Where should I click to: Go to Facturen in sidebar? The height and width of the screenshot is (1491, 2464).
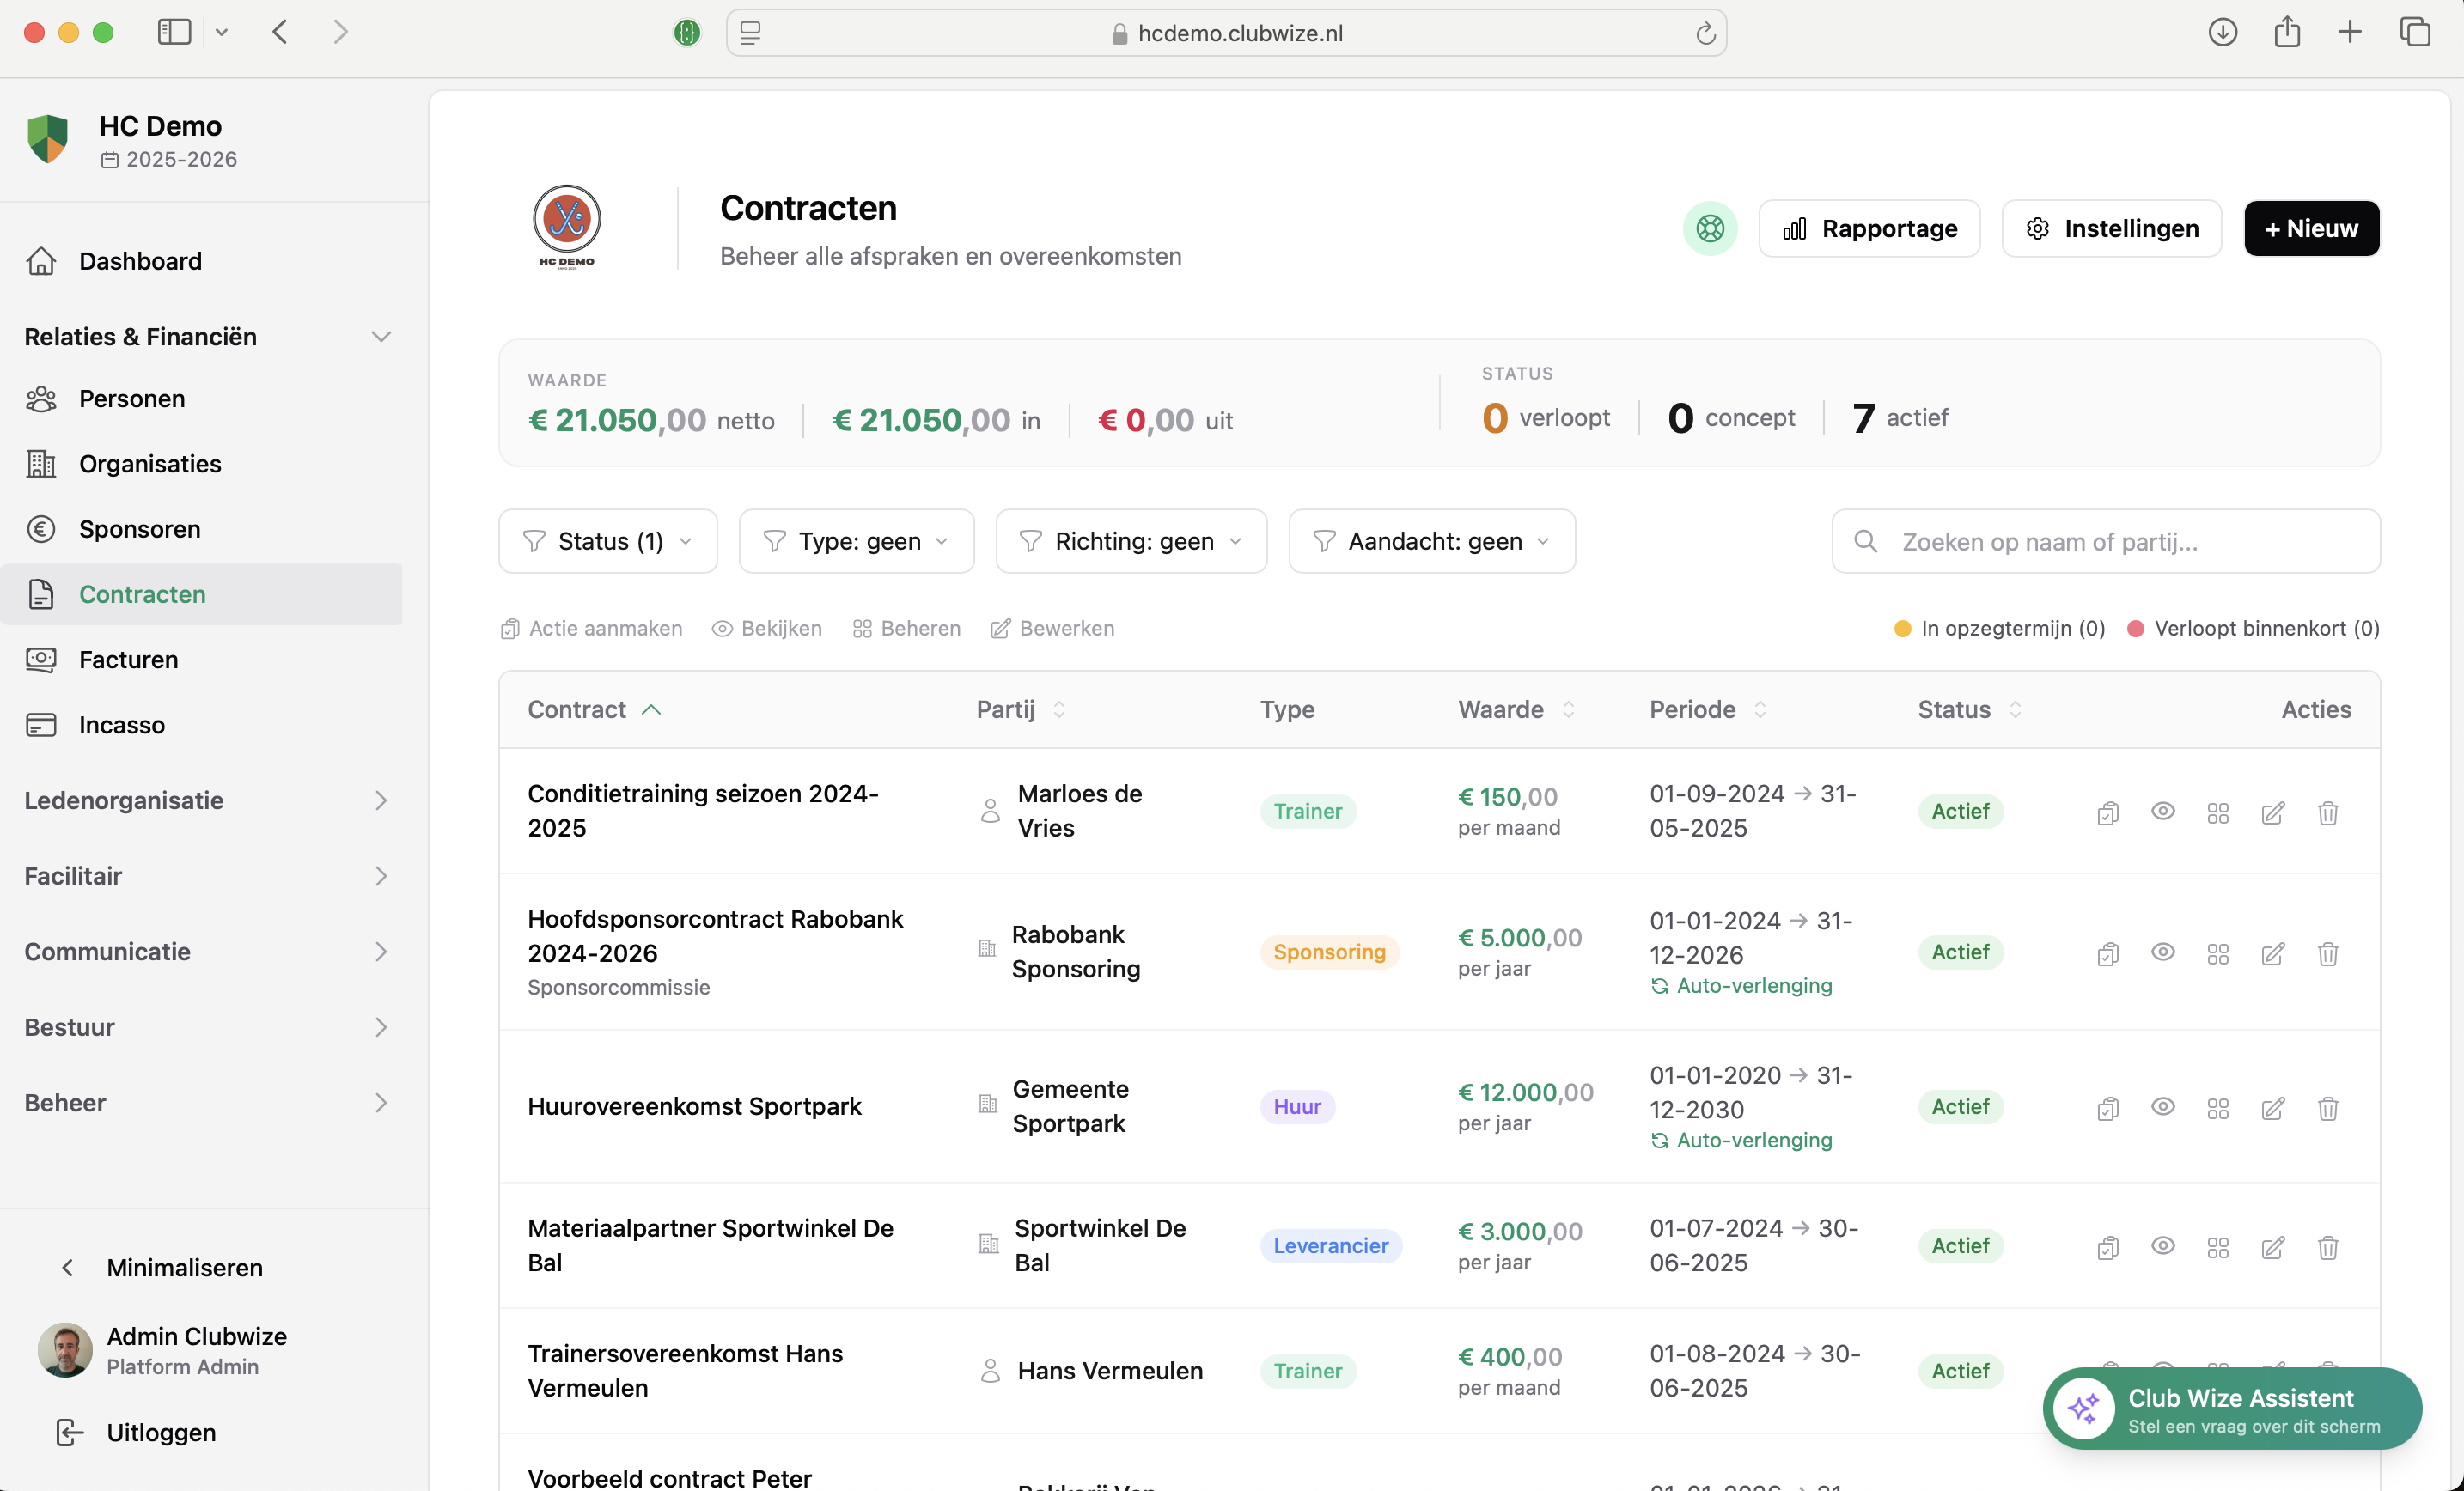pos(128,659)
